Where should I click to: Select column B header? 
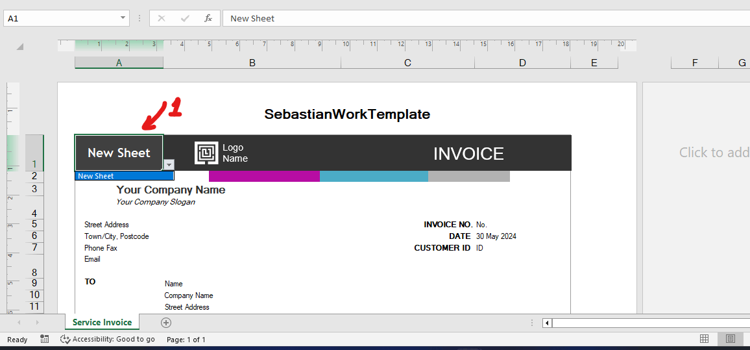[x=252, y=63]
